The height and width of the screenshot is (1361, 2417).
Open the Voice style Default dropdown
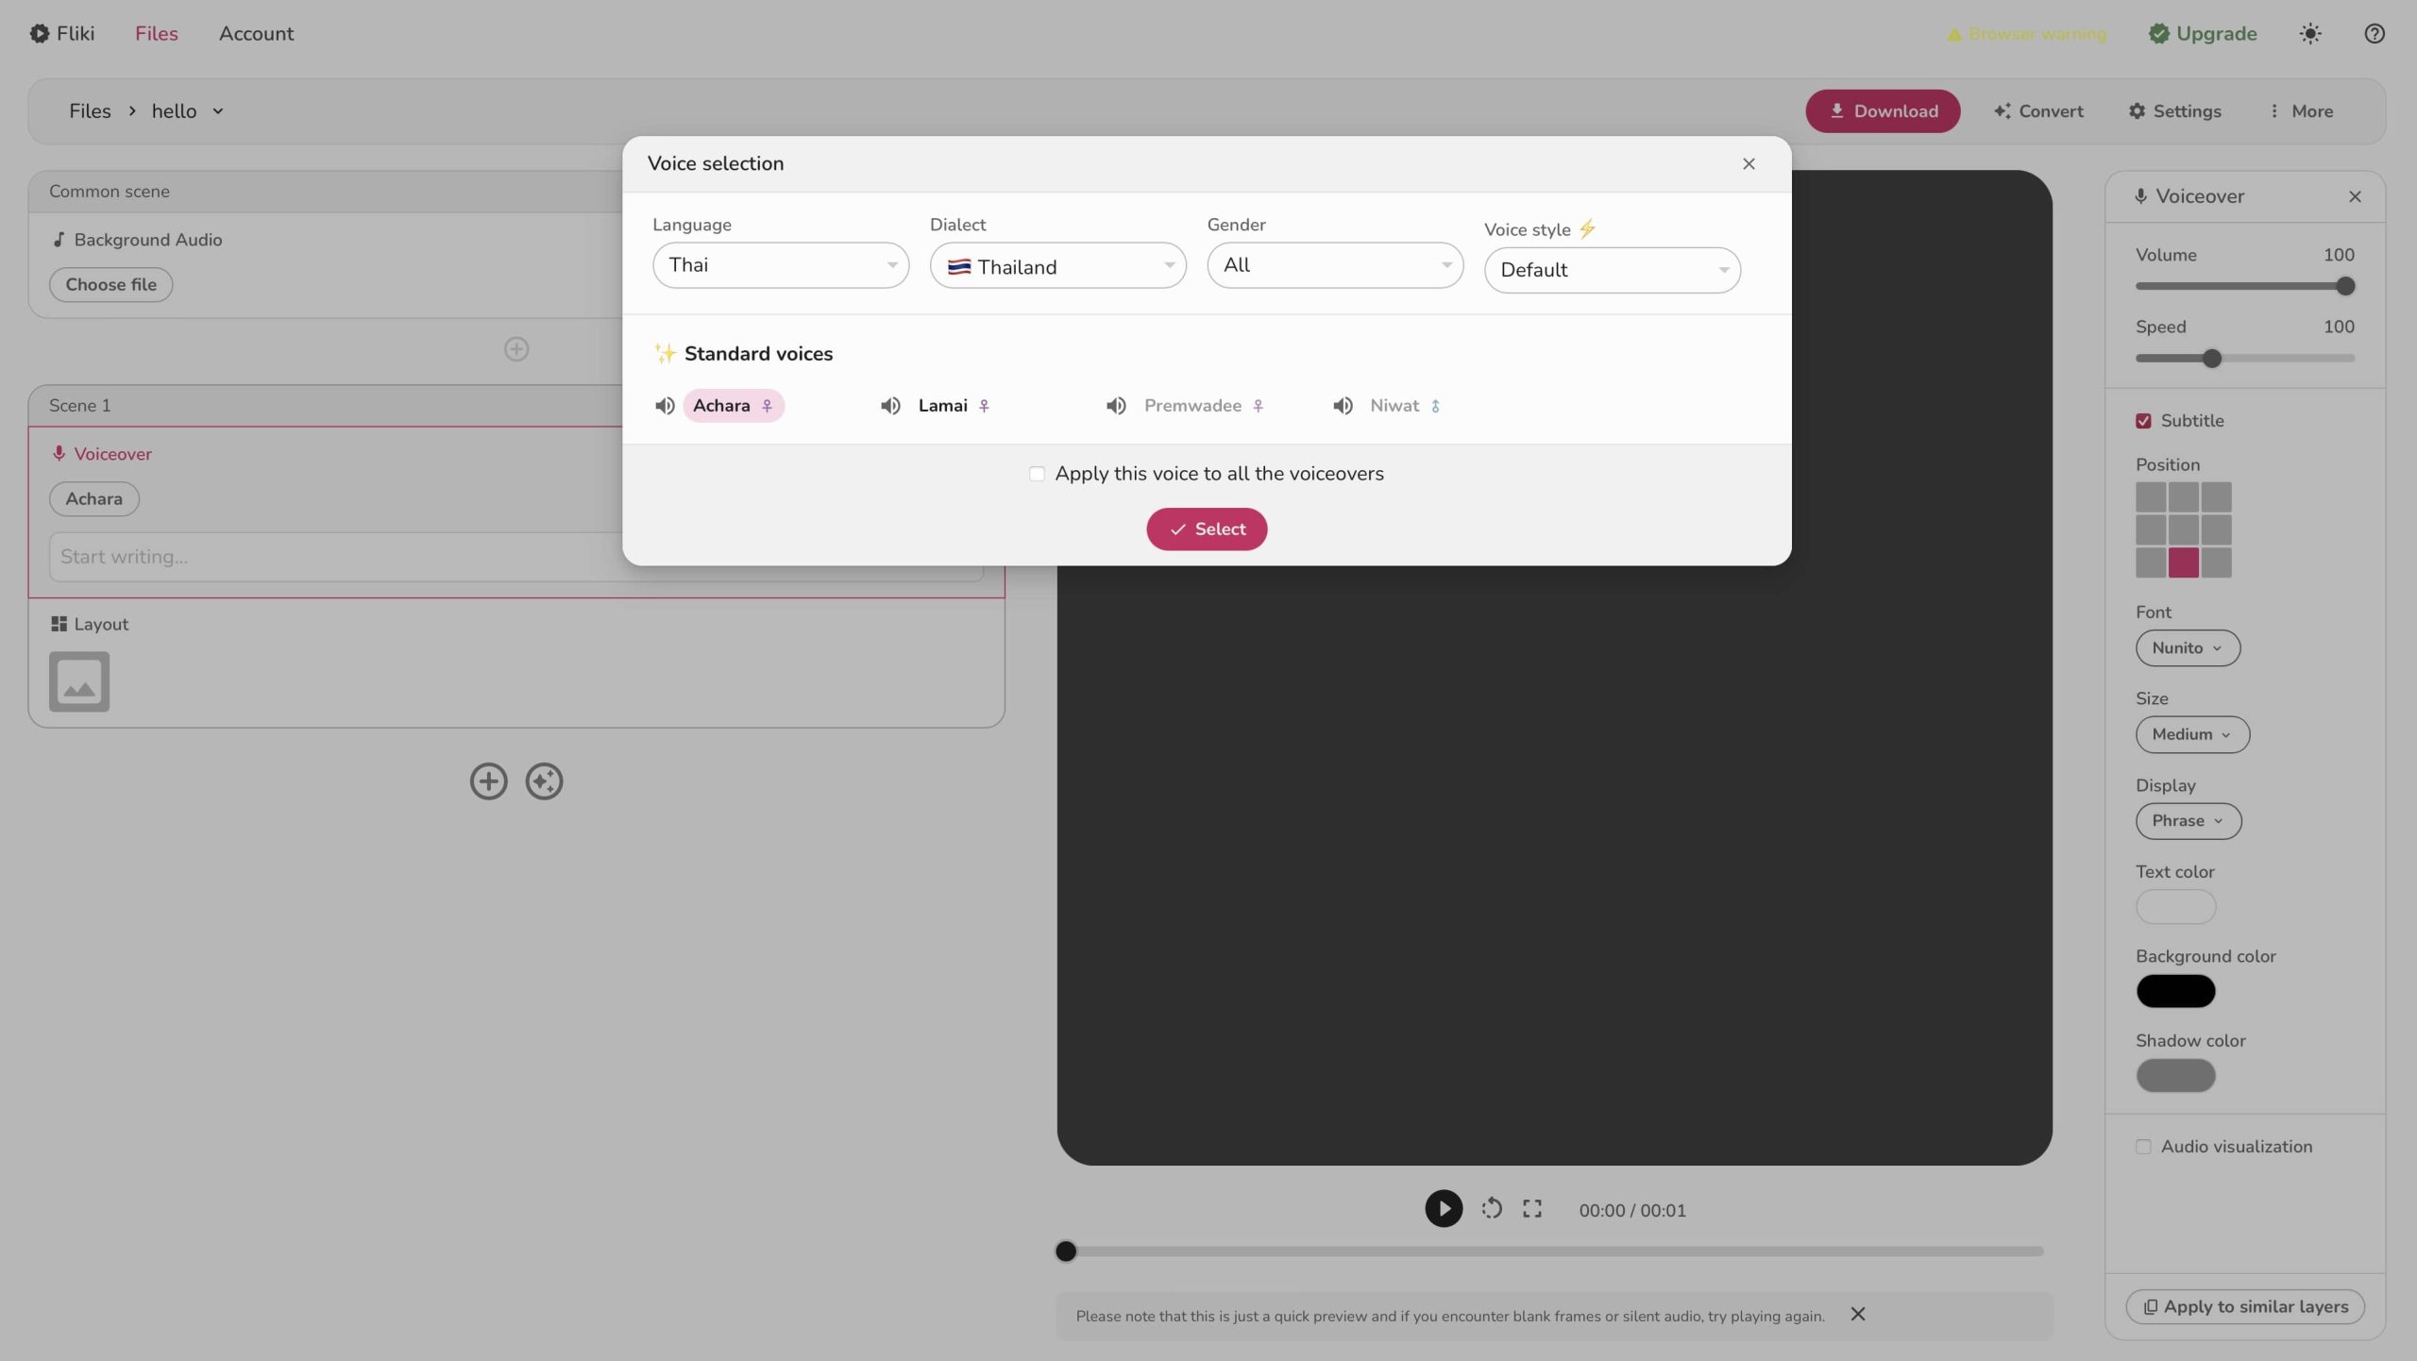click(1612, 270)
